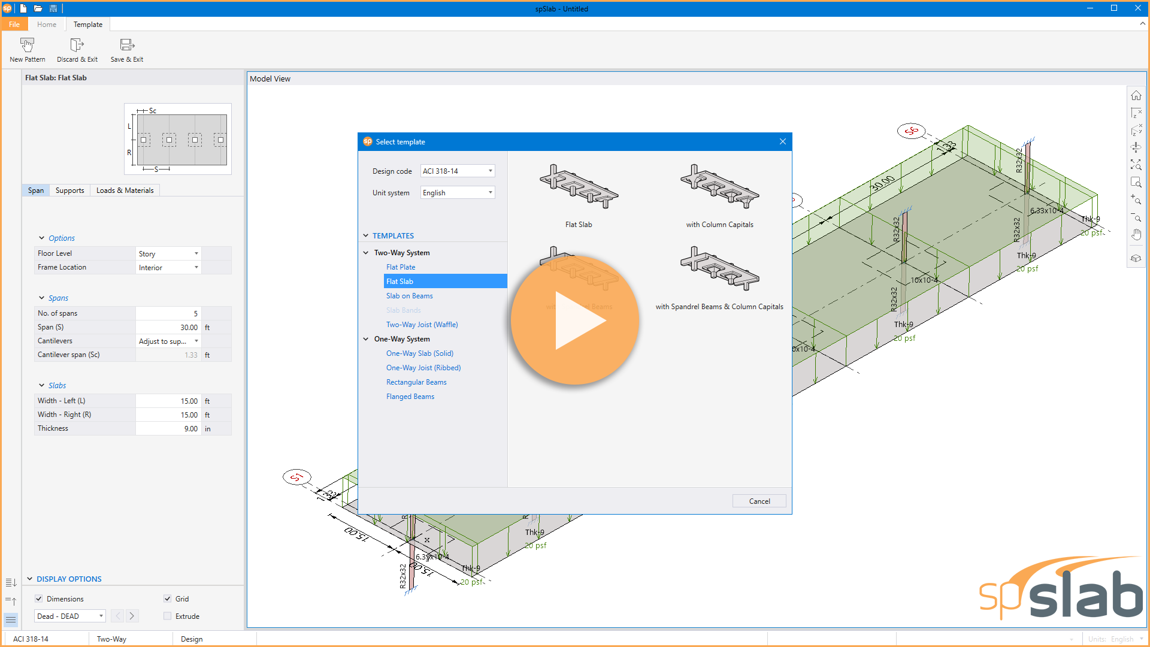The image size is (1150, 647).
Task: Toggle the Grid checkbox
Action: pyautogui.click(x=168, y=598)
